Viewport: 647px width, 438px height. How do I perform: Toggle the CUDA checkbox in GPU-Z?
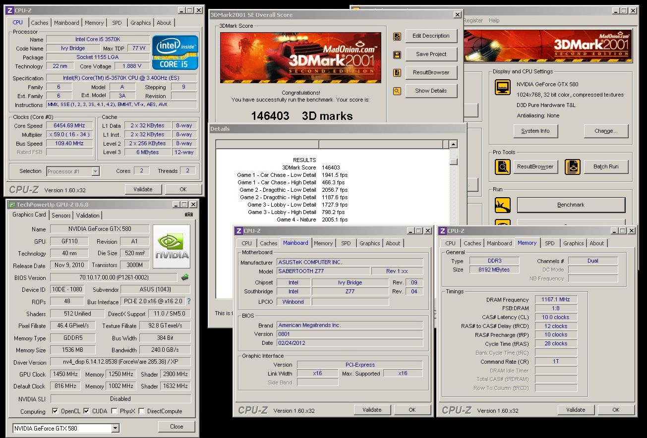pos(87,411)
